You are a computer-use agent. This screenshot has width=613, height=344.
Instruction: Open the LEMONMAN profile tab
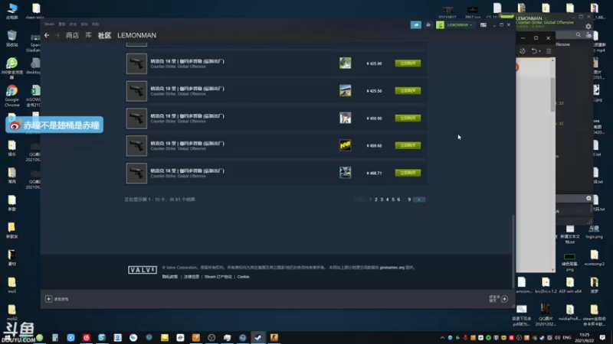pyautogui.click(x=137, y=35)
